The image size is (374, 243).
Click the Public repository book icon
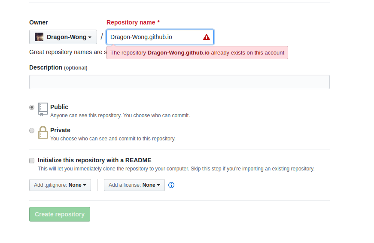coord(43,109)
